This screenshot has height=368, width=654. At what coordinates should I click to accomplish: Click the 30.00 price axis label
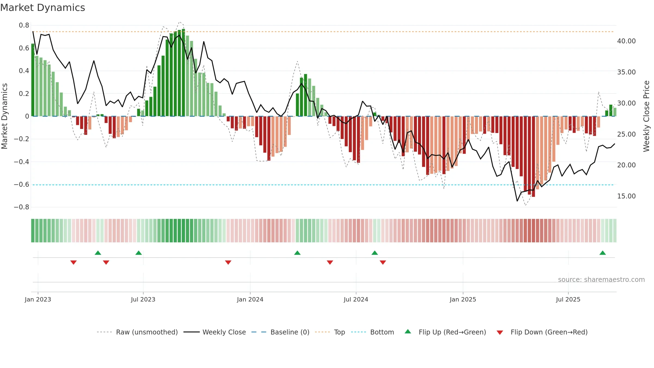tap(626, 103)
